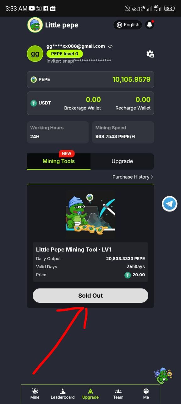Tap the PEPE level 0 badge

coord(65,54)
